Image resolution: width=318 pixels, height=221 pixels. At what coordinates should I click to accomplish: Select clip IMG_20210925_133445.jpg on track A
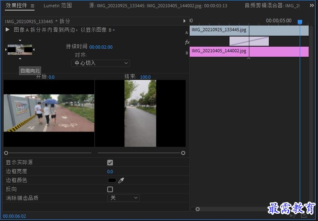pyautogui.click(x=249, y=30)
